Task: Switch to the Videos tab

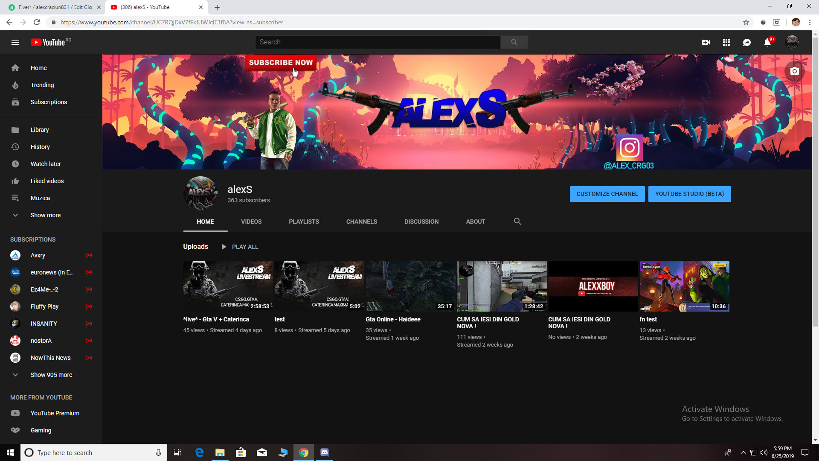Action: pyautogui.click(x=251, y=222)
